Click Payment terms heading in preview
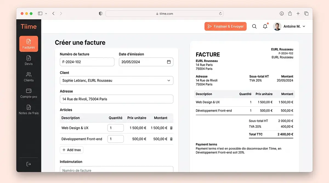329x183 pixels. pyautogui.click(x=206, y=144)
